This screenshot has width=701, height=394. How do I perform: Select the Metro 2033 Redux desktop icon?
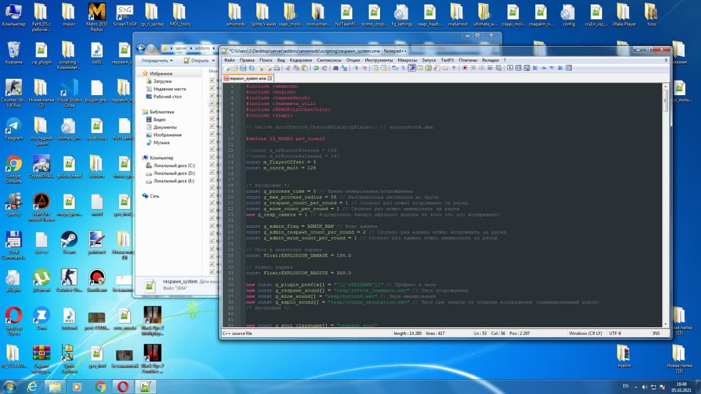(x=96, y=16)
